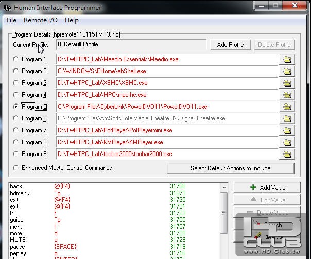This screenshot has width=311, height=259.
Task: Select the 'exit' row with code 31731
Action: [x=114, y=206]
